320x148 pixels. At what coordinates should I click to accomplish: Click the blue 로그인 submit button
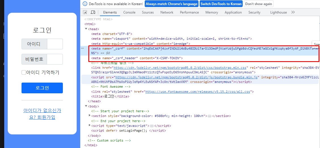42,88
